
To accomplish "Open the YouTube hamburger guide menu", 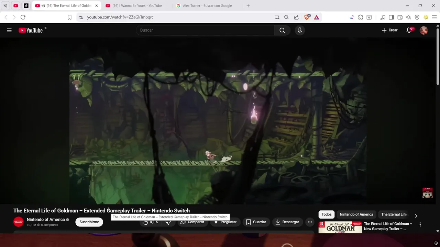I will point(9,30).
